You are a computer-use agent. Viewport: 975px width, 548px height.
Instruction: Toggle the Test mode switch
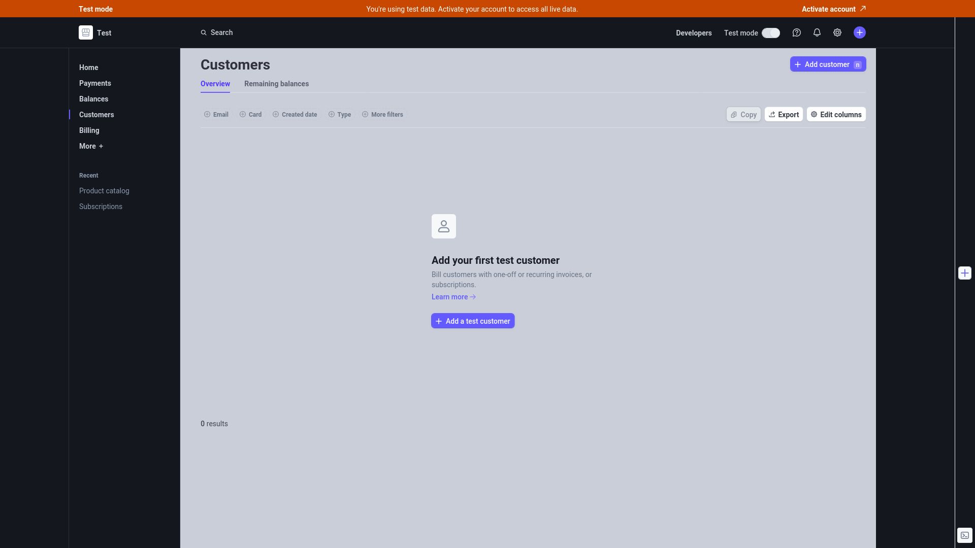(771, 32)
